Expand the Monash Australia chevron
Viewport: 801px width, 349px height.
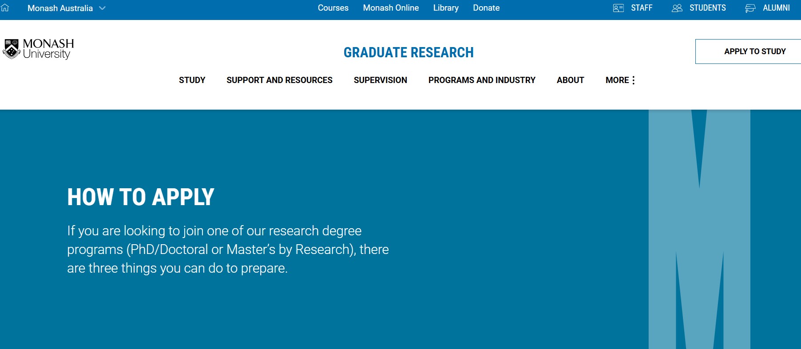tap(102, 8)
